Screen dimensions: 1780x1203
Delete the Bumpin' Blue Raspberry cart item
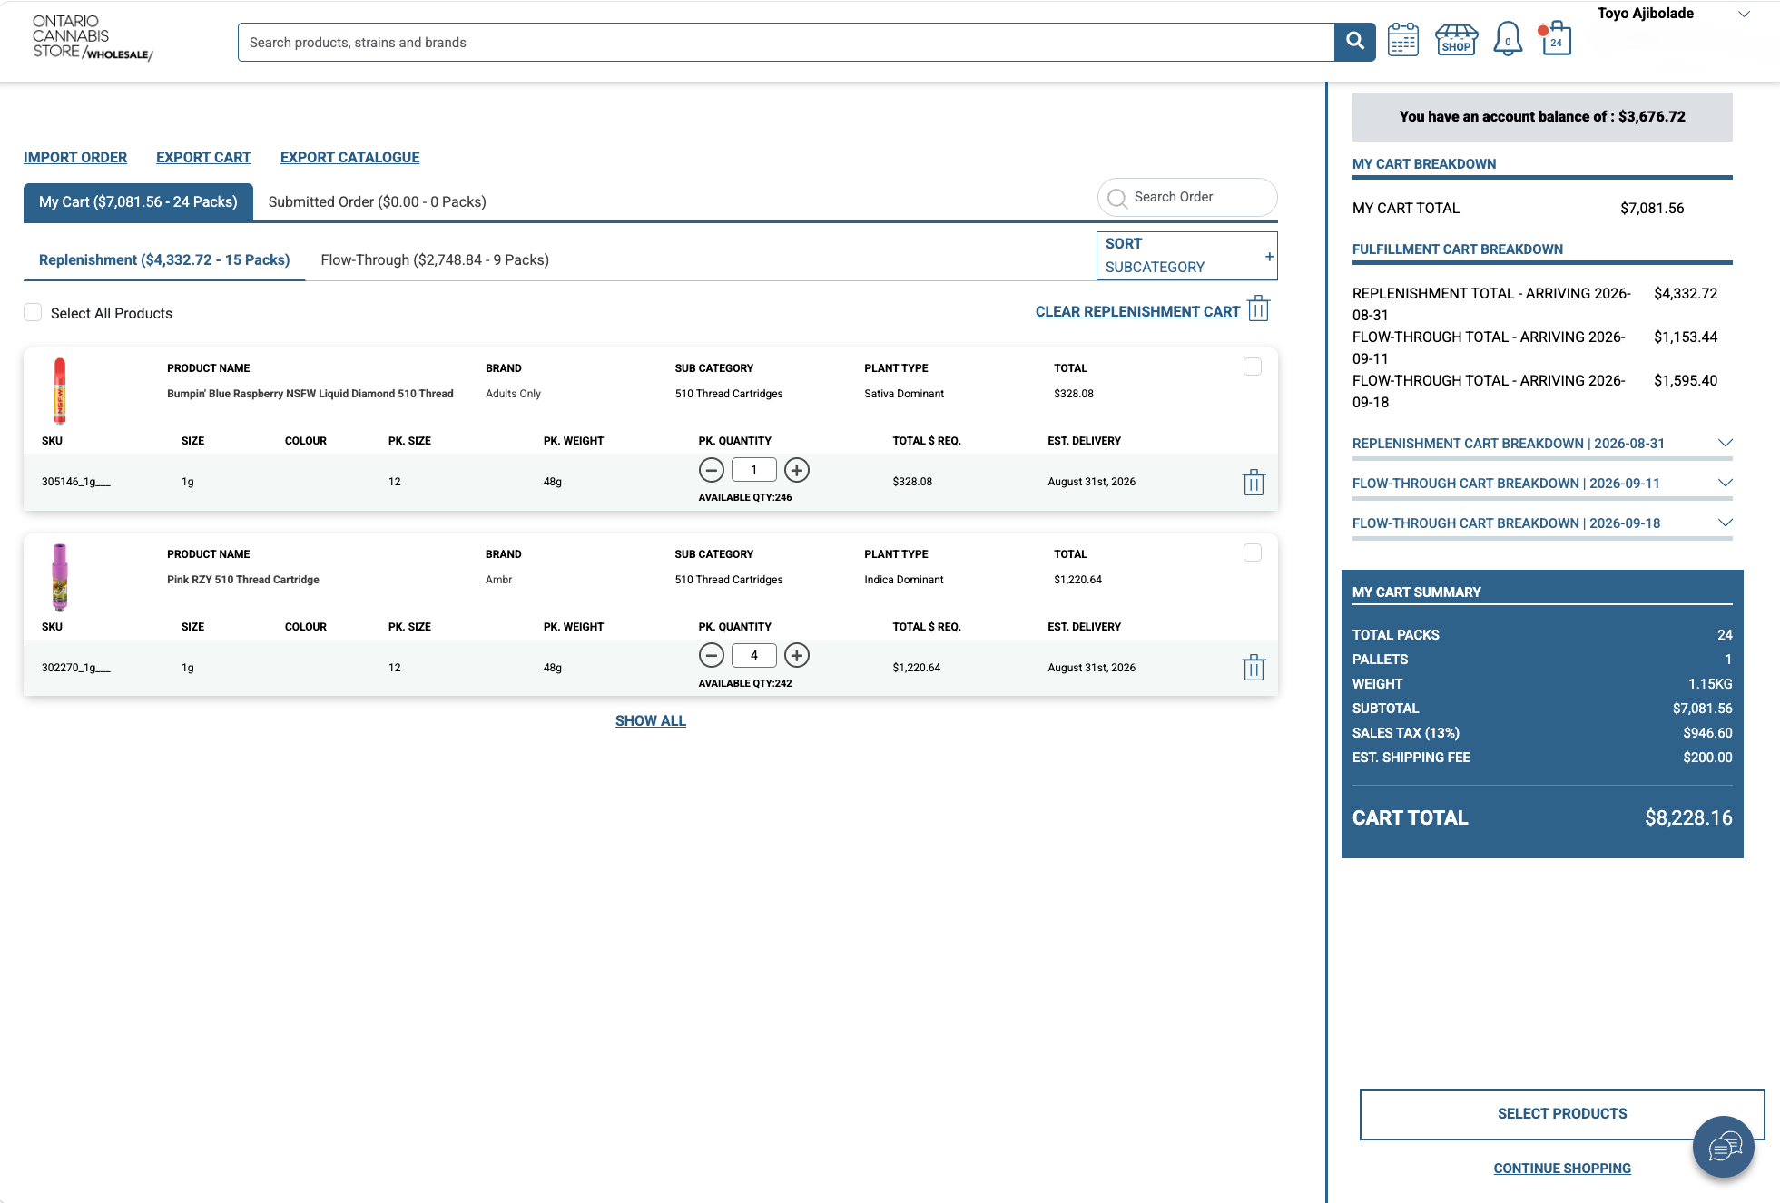[1254, 482]
